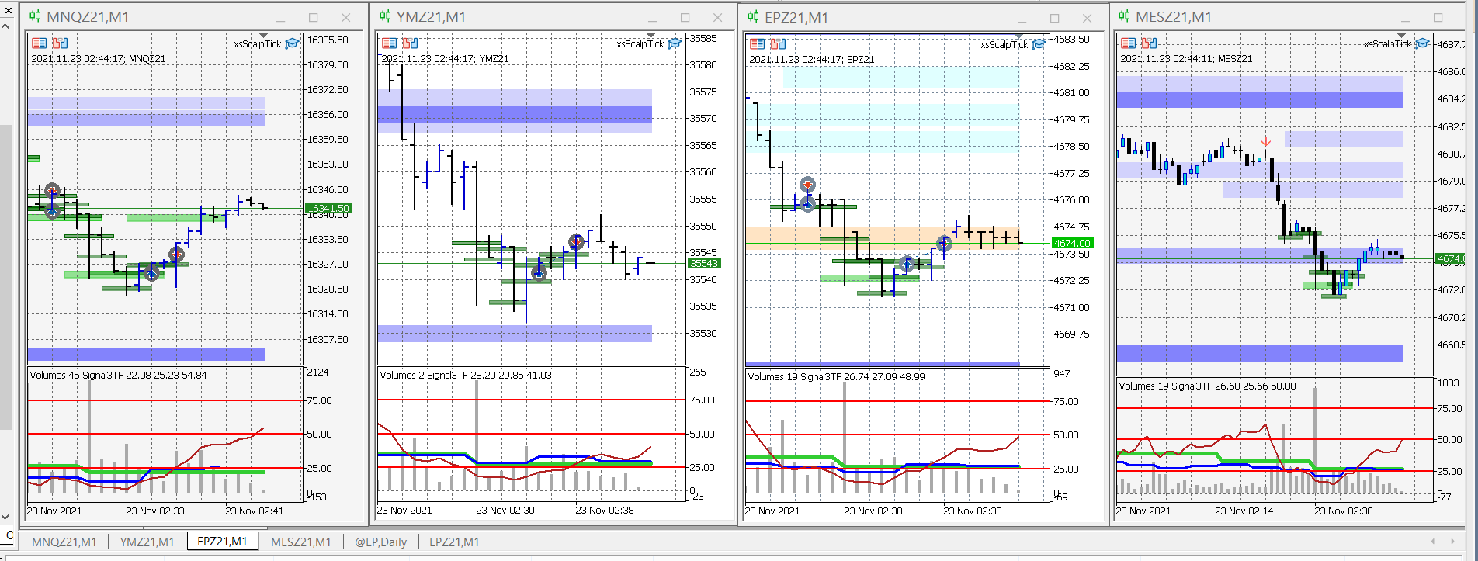This screenshot has width=1478, height=561.
Task: Open Depth of Market icon on MNQZ21 chart
Action: [x=60, y=43]
